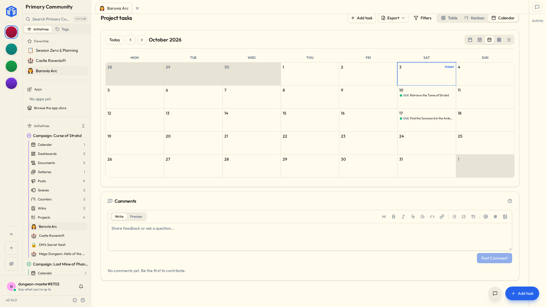Viewport: 546px width, 307px height.
Task: Jump to Today in the calendar
Action: 115,40
